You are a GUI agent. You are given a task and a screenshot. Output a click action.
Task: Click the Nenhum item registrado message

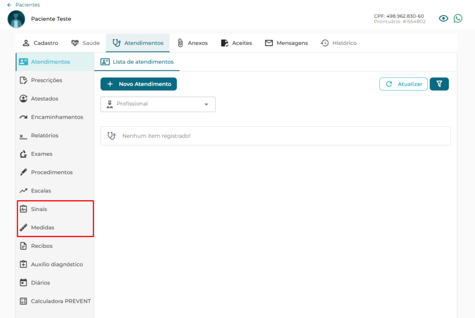coord(156,136)
